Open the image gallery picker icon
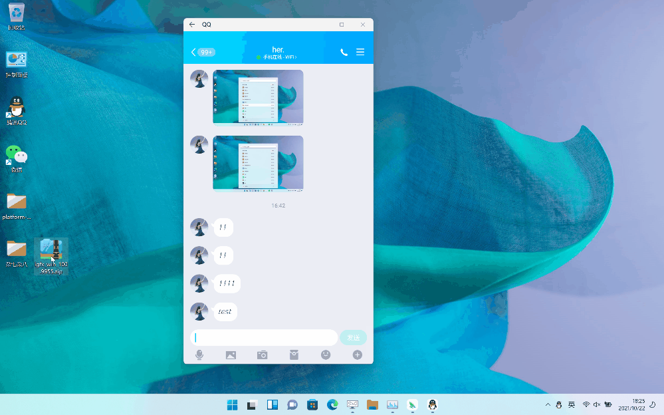Image resolution: width=664 pixels, height=415 pixels. pos(231,355)
